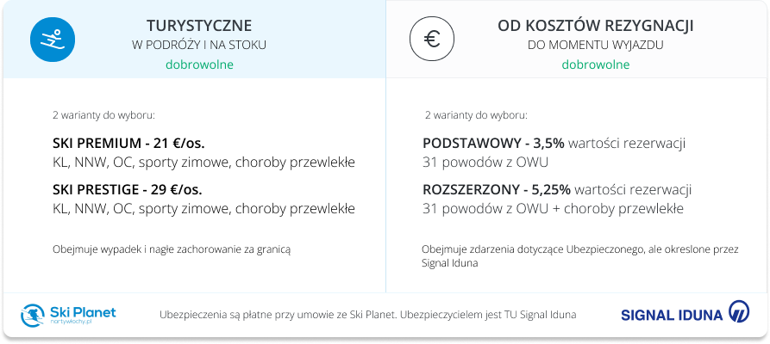The height and width of the screenshot is (344, 770).
Task: Click the note about wypadek i nagłe zachorowanie
Action: tap(172, 250)
